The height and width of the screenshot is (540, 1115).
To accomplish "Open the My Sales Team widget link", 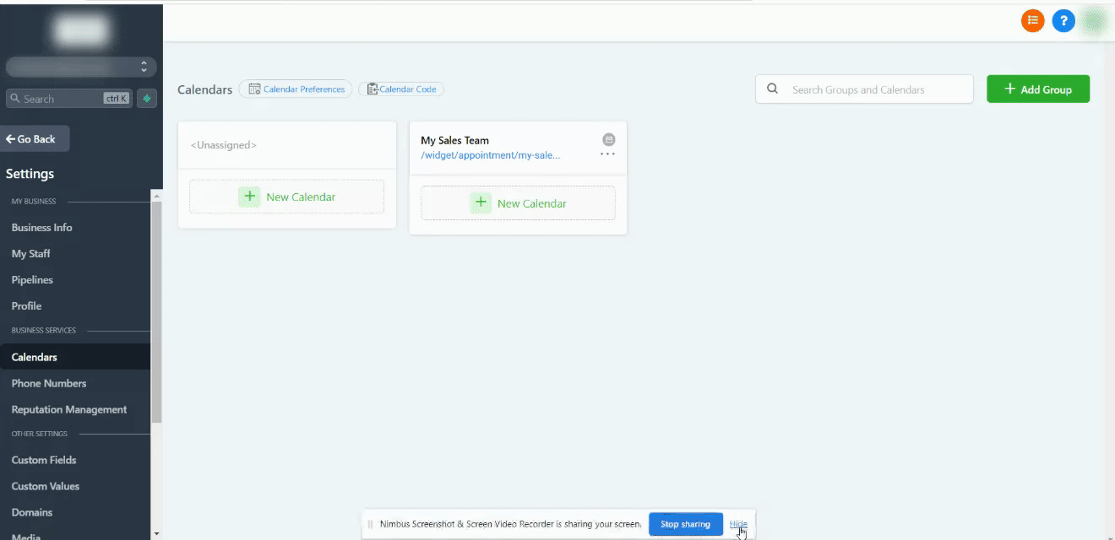I will point(490,155).
